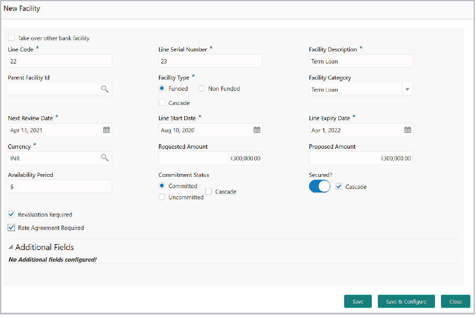Viewport: 476px width, 318px height.
Task: Edit the Availability Period field
Action: tap(60, 186)
